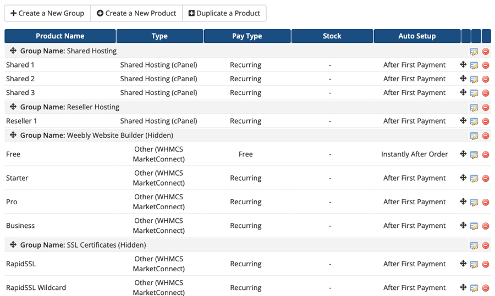
Task: Click 'Group Name: Weebly Website Builder (Hidden)' text
Action: pos(97,135)
